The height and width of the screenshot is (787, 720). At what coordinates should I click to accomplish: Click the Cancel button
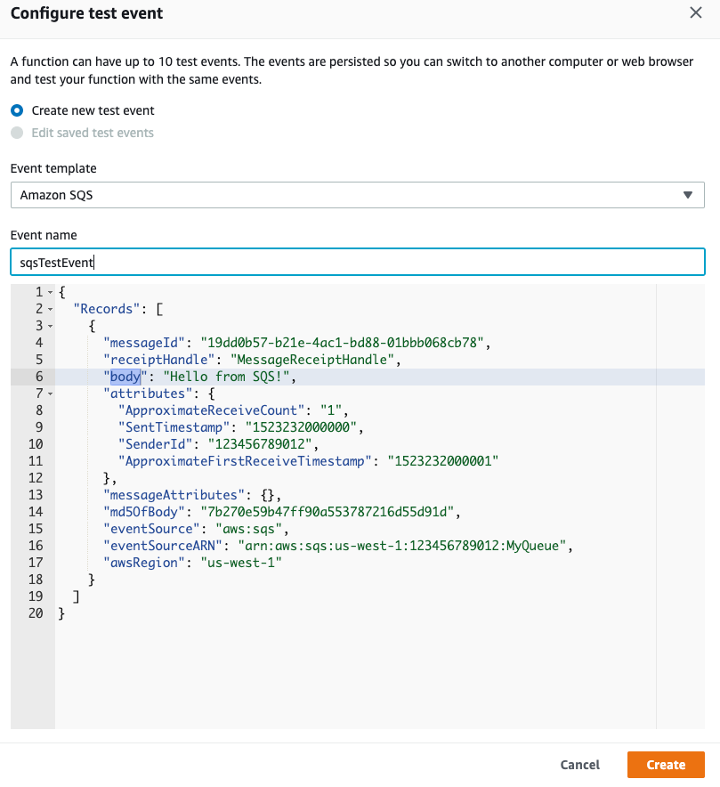click(x=580, y=765)
